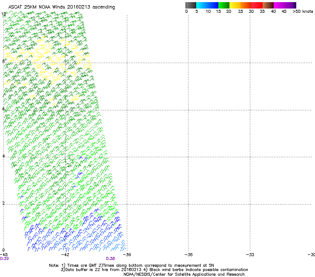Click the NOAA/NESDIS credit line
Viewport: 315px width, 277px height.
tap(184, 274)
